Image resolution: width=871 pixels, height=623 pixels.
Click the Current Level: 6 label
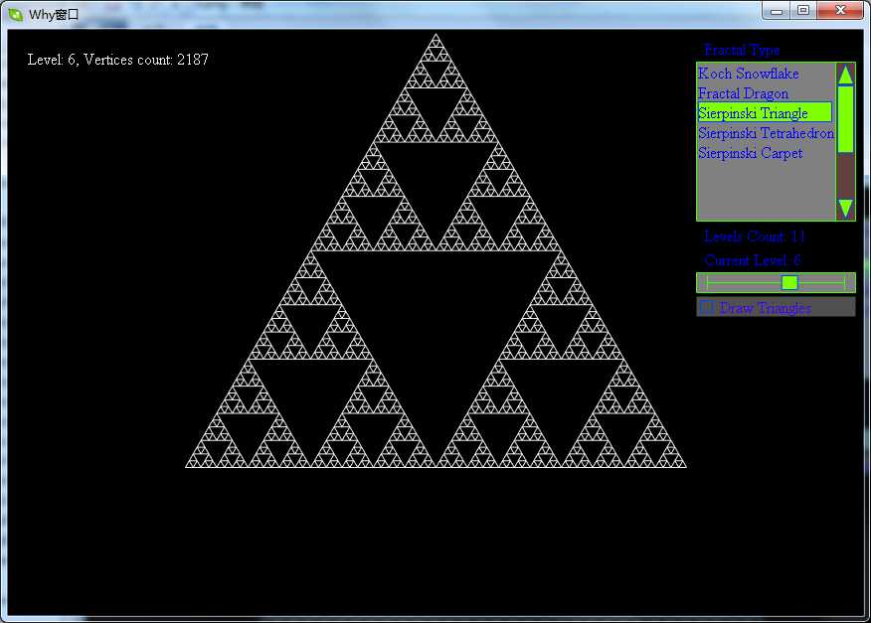(x=752, y=260)
